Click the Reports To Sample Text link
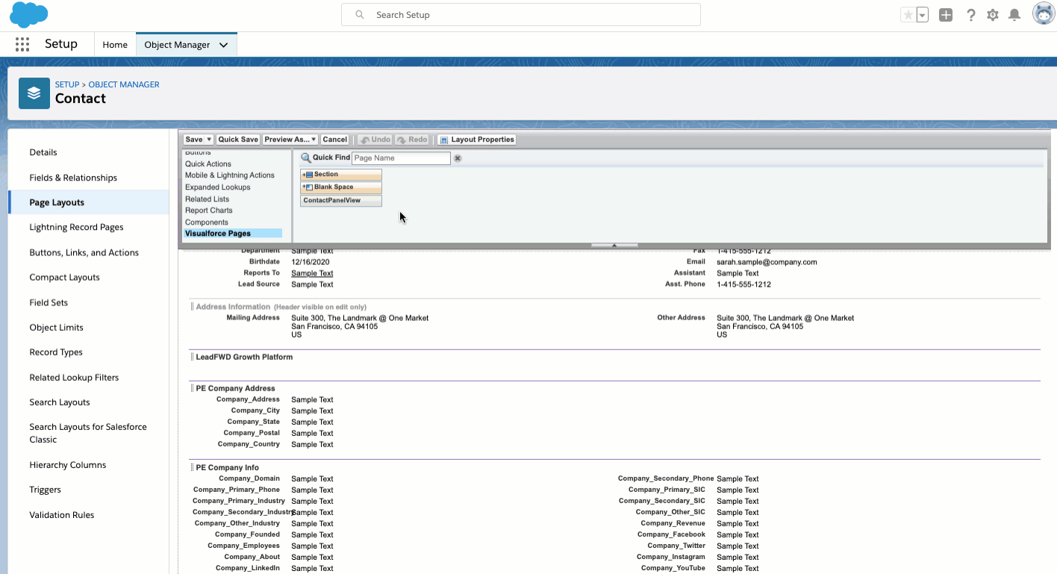The width and height of the screenshot is (1057, 574). coord(312,273)
